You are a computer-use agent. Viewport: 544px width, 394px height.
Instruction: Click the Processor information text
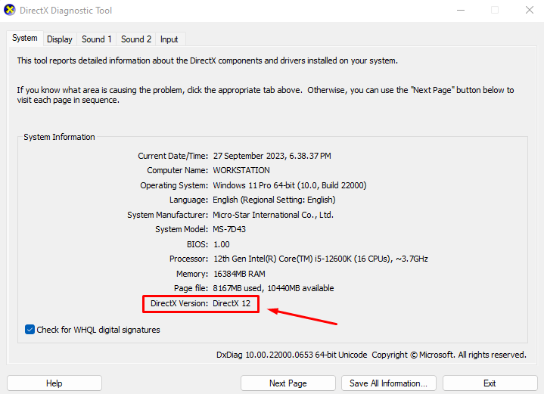[x=320, y=259]
